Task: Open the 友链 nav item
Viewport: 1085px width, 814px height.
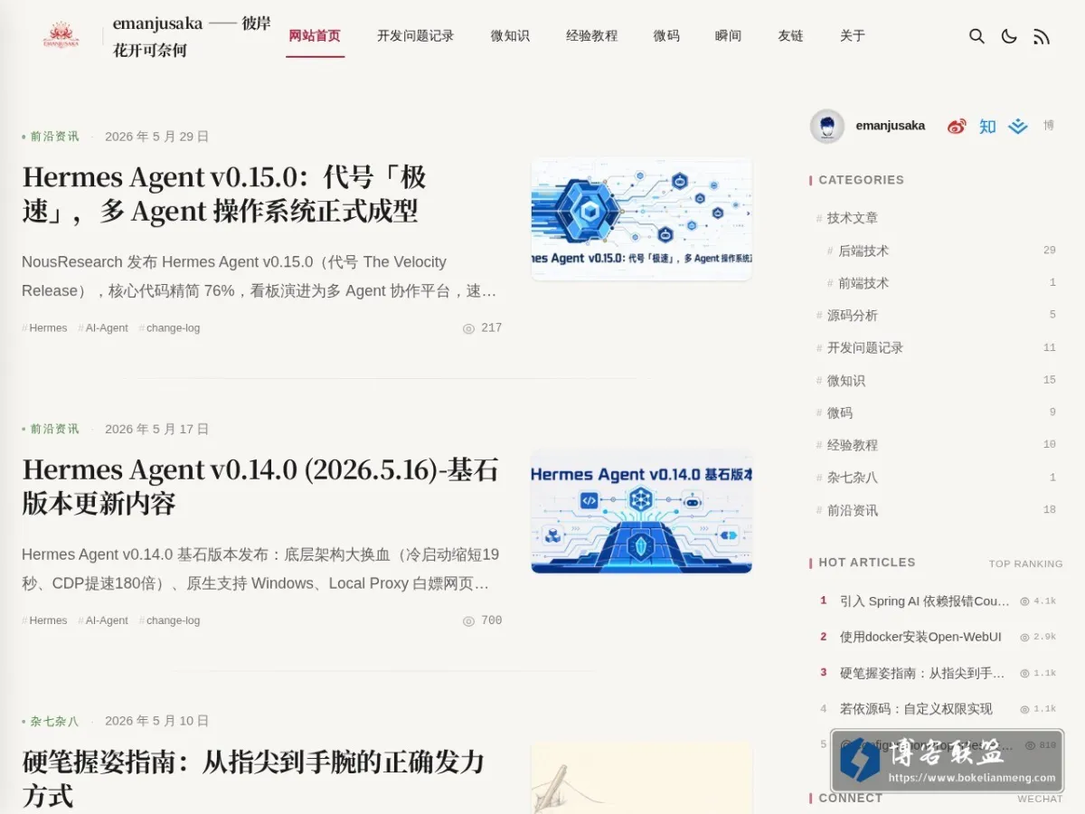Action: click(x=790, y=36)
